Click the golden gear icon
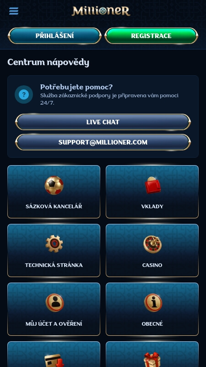206x367 pixels. click(x=54, y=244)
